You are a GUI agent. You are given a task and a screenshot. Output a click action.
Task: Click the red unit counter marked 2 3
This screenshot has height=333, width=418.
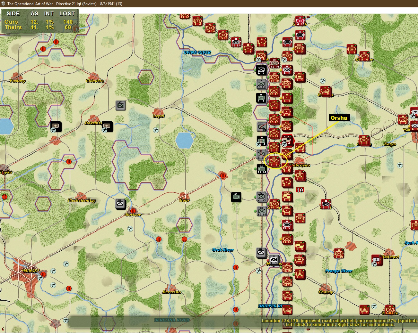click(x=352, y=49)
